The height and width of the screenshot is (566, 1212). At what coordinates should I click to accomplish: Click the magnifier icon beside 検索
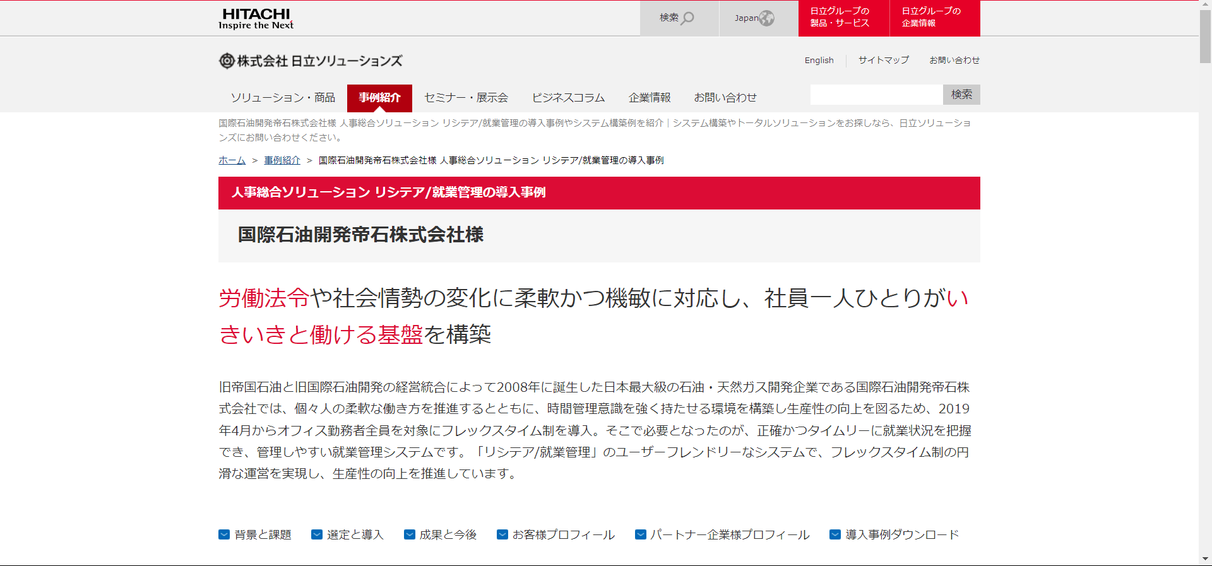688,18
